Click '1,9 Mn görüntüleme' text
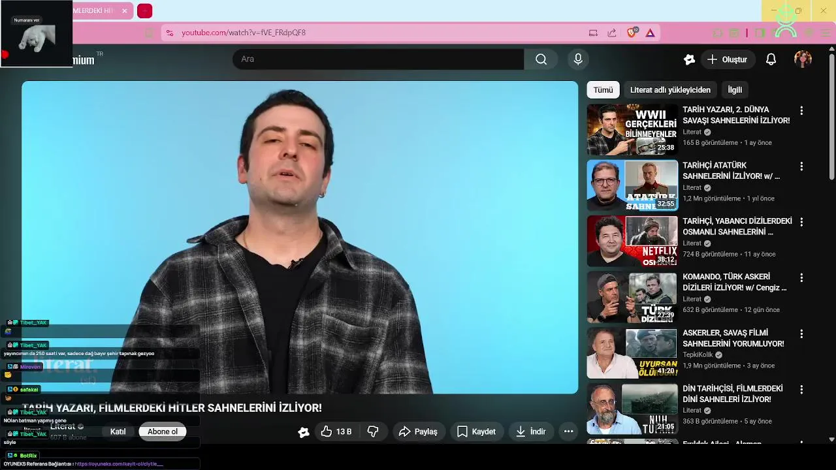The image size is (836, 470). pos(712,366)
